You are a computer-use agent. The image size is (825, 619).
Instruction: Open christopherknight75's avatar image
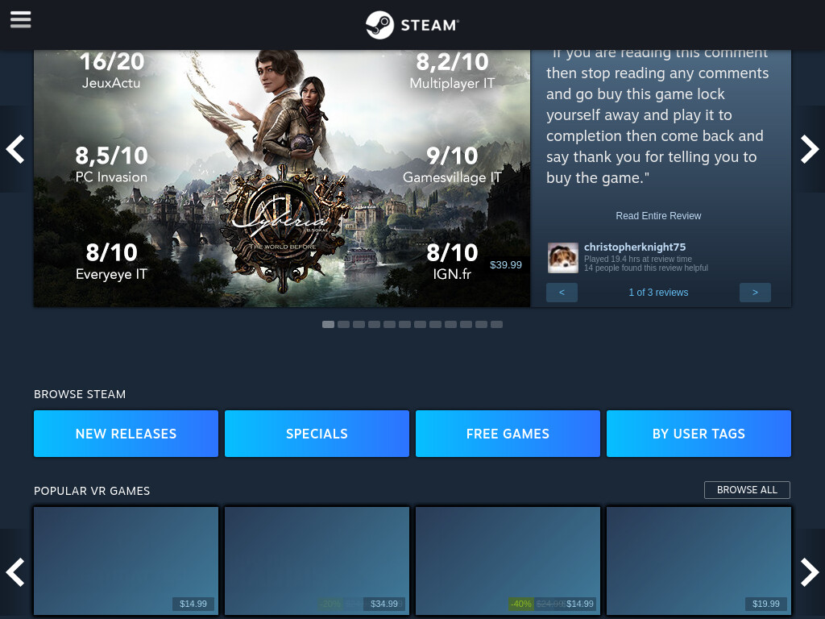click(x=562, y=258)
